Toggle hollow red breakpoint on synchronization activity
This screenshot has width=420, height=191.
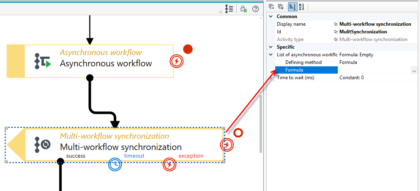238,133
